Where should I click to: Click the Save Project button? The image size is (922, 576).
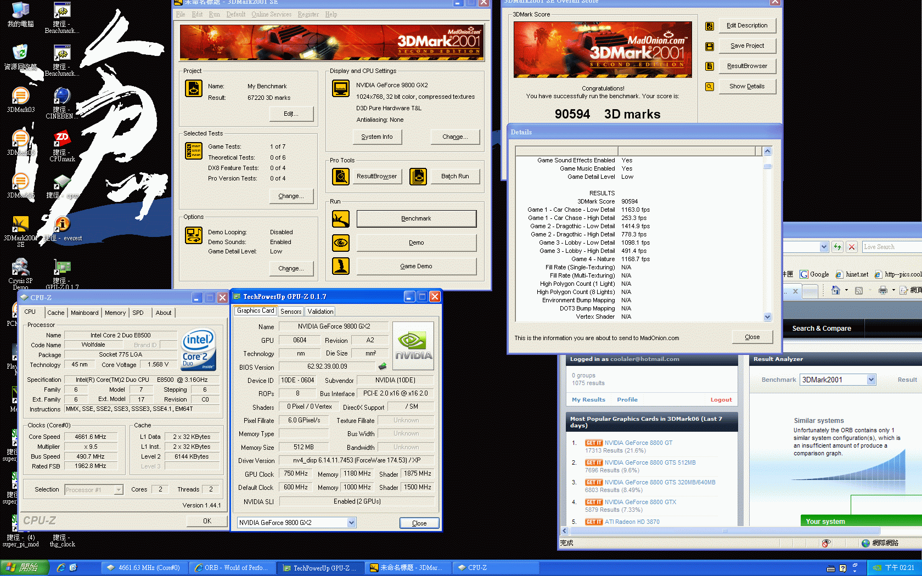747,46
